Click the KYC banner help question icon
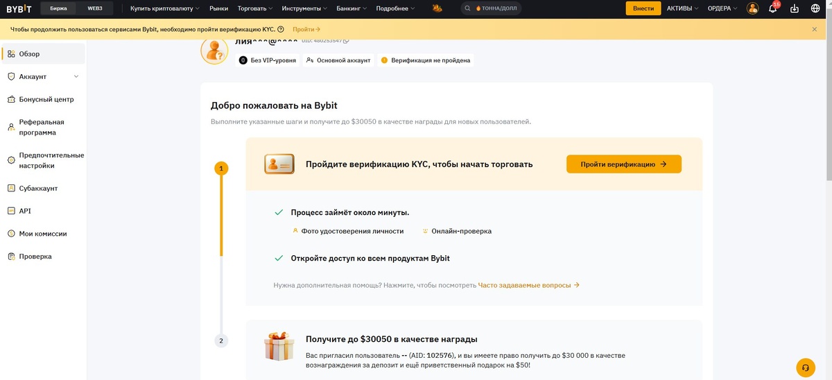This screenshot has width=832, height=380. [281, 29]
